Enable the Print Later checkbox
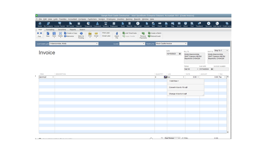The image size is (272, 153). tap(101, 33)
